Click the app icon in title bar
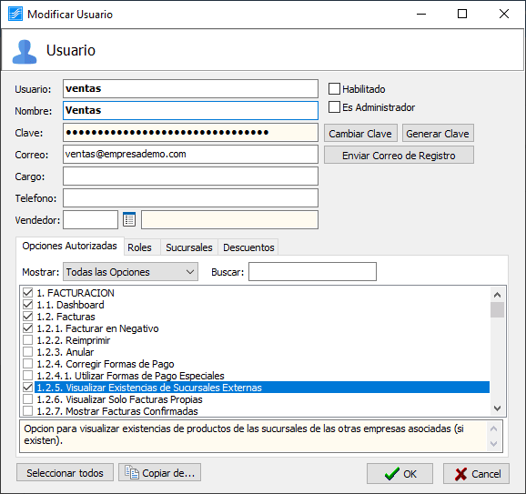526x494 pixels. click(15, 14)
